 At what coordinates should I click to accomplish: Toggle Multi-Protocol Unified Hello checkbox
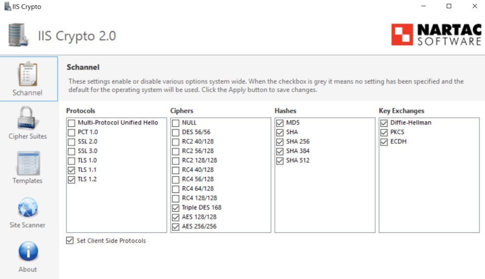tap(72, 123)
